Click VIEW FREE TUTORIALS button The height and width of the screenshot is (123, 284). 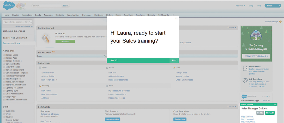(x=256, y=56)
